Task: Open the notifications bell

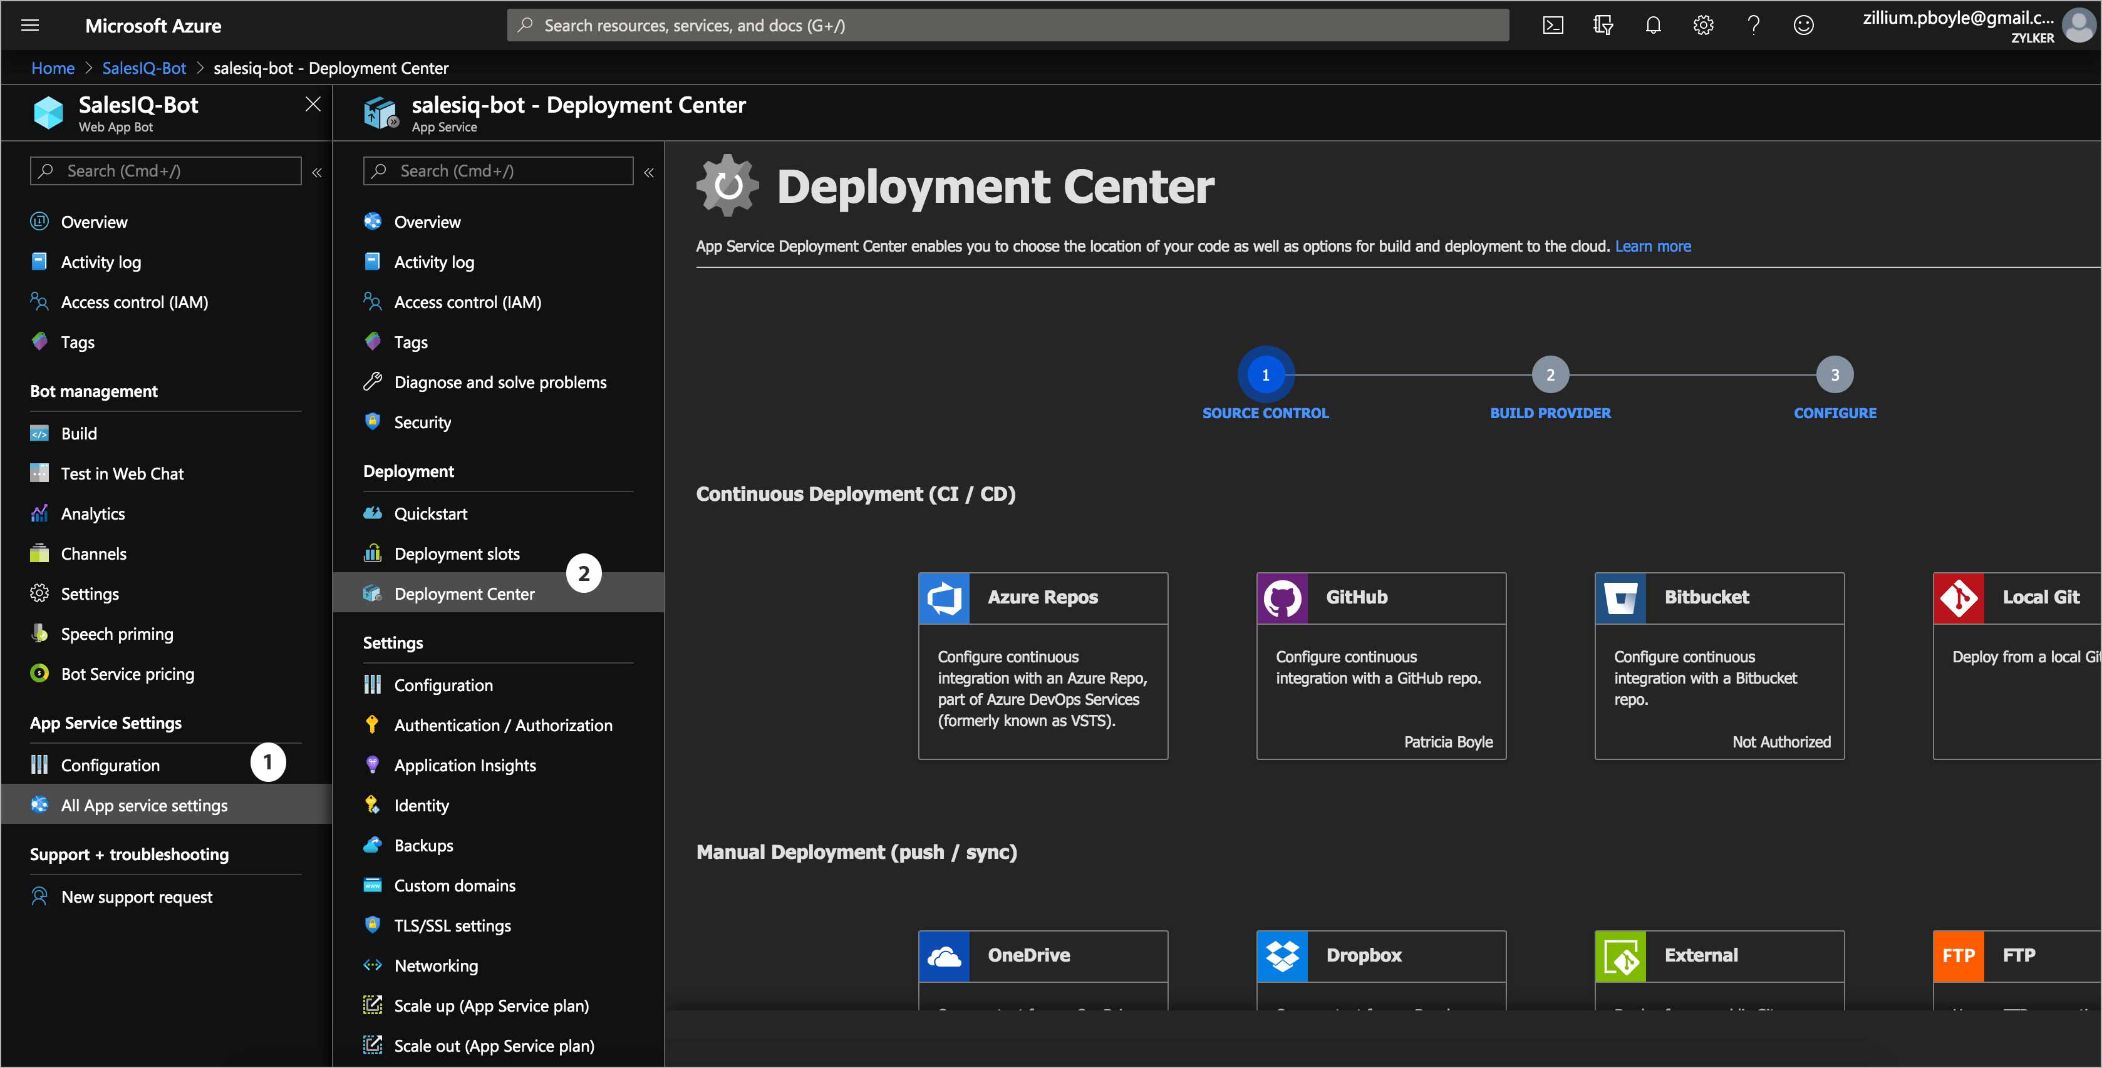Action: point(1653,25)
